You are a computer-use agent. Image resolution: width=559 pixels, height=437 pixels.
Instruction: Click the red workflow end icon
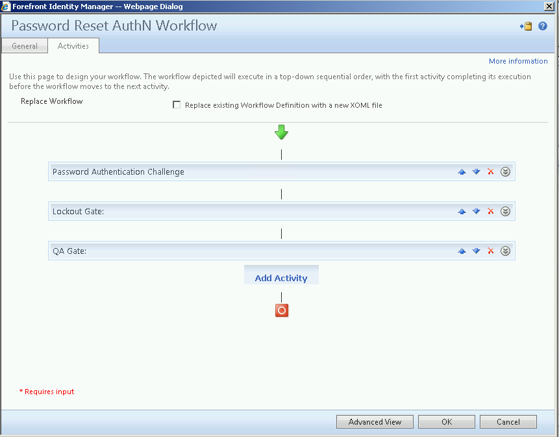pyautogui.click(x=282, y=310)
